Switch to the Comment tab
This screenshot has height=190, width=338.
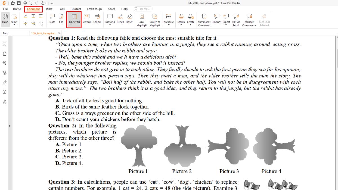(x=33, y=9)
